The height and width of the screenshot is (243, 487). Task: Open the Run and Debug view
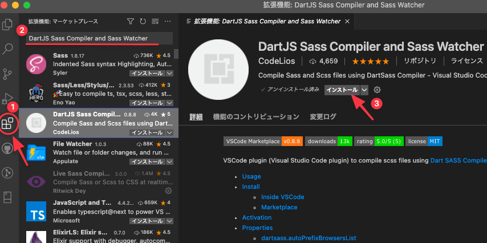point(7,99)
